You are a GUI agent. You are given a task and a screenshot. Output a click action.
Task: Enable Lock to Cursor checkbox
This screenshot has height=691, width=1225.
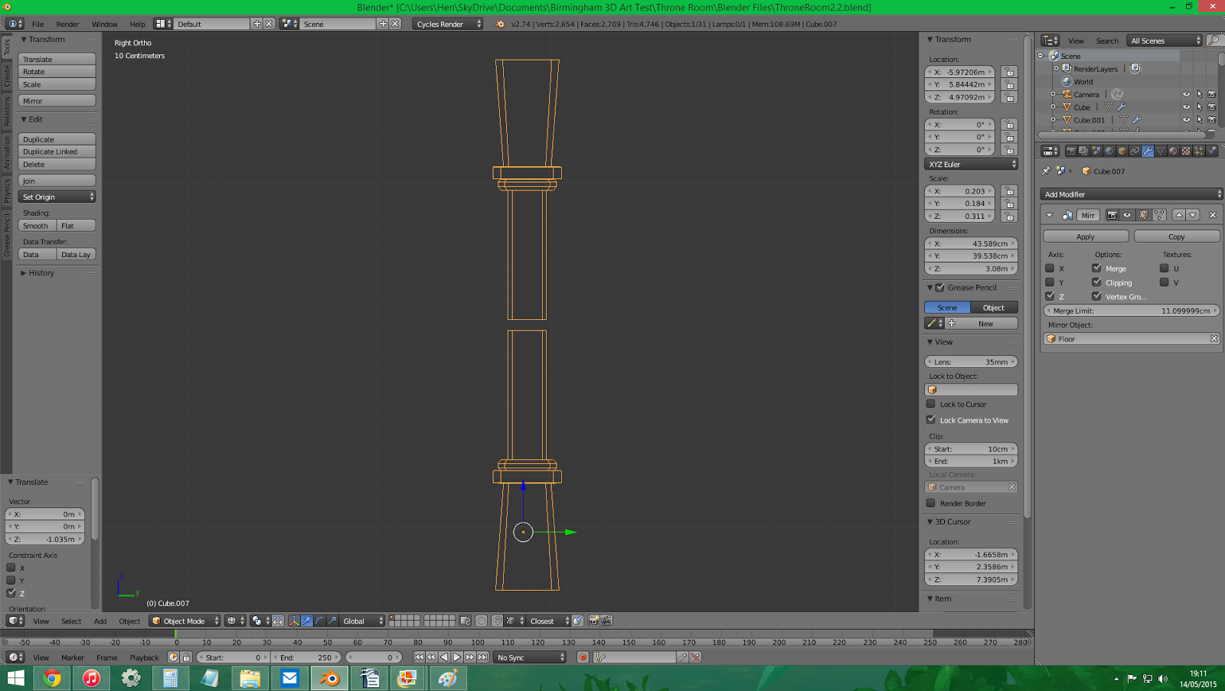tap(931, 404)
